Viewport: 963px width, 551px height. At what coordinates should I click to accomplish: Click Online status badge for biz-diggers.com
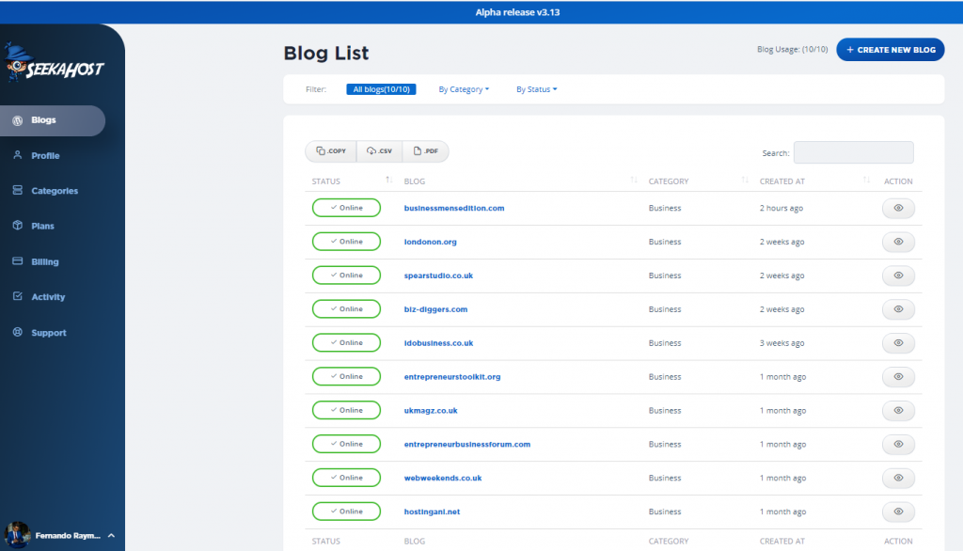[346, 309]
